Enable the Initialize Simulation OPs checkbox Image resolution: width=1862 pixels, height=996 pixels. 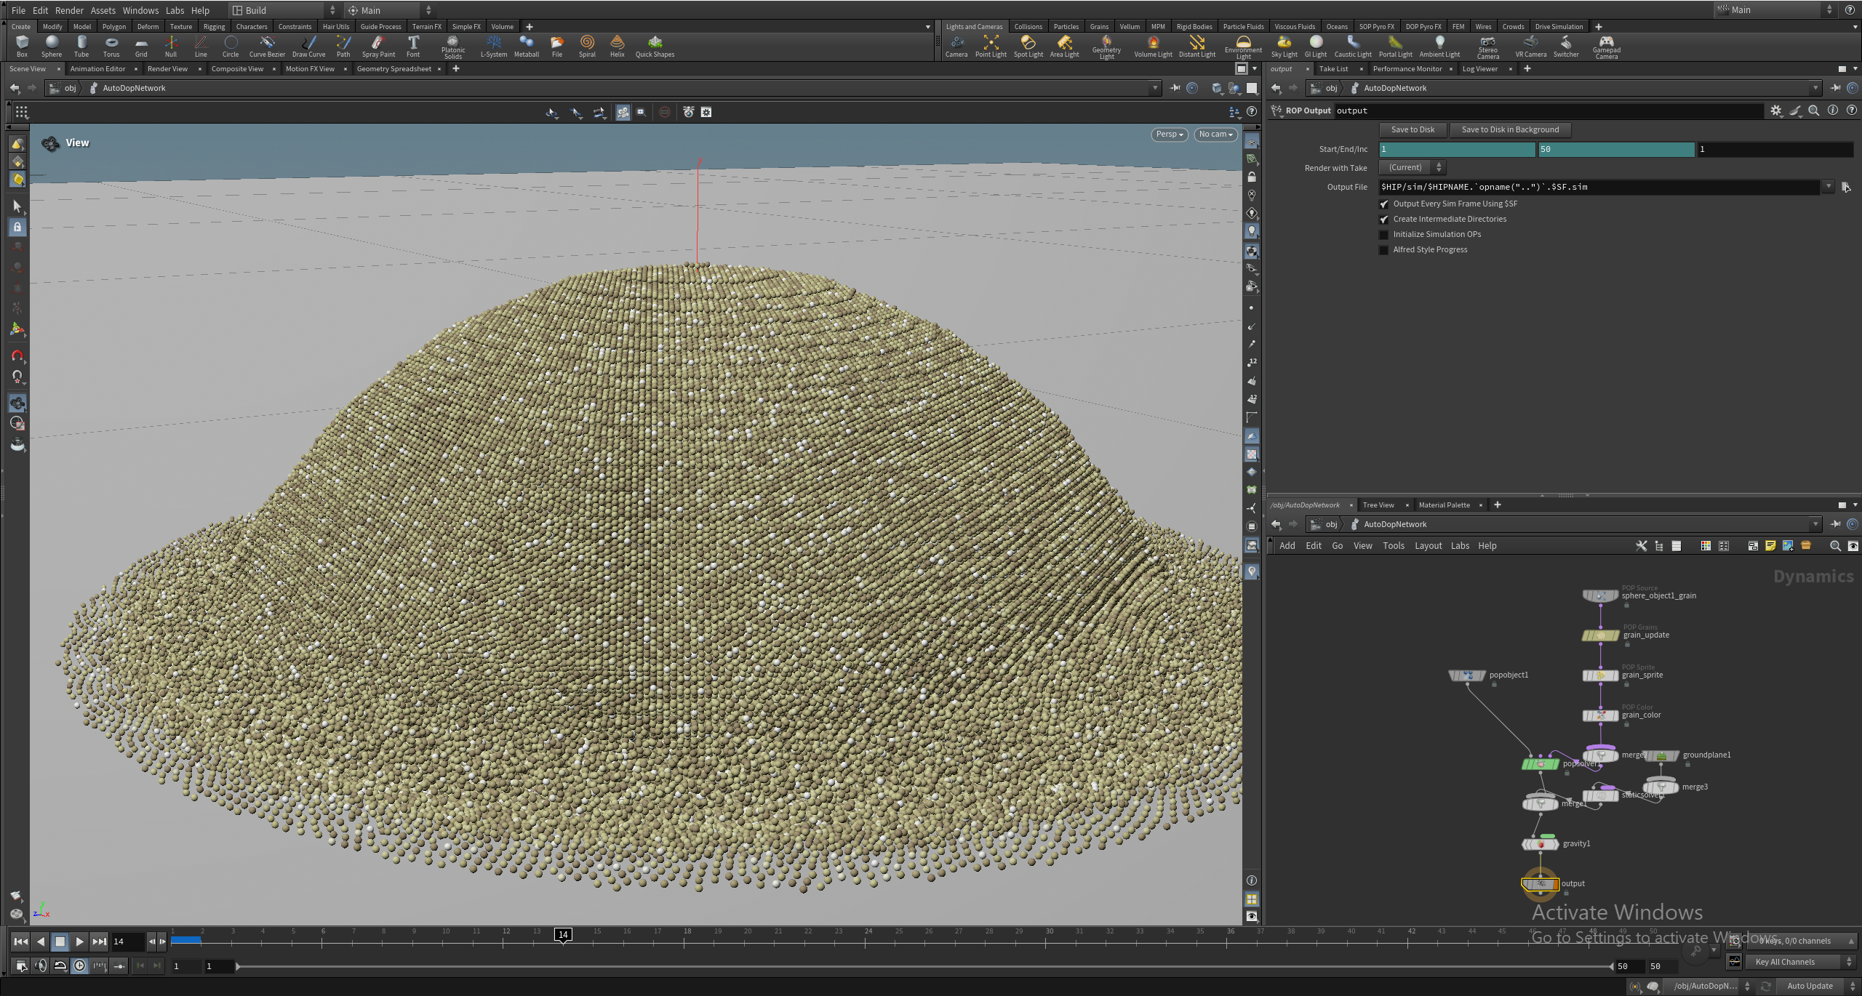tap(1384, 234)
